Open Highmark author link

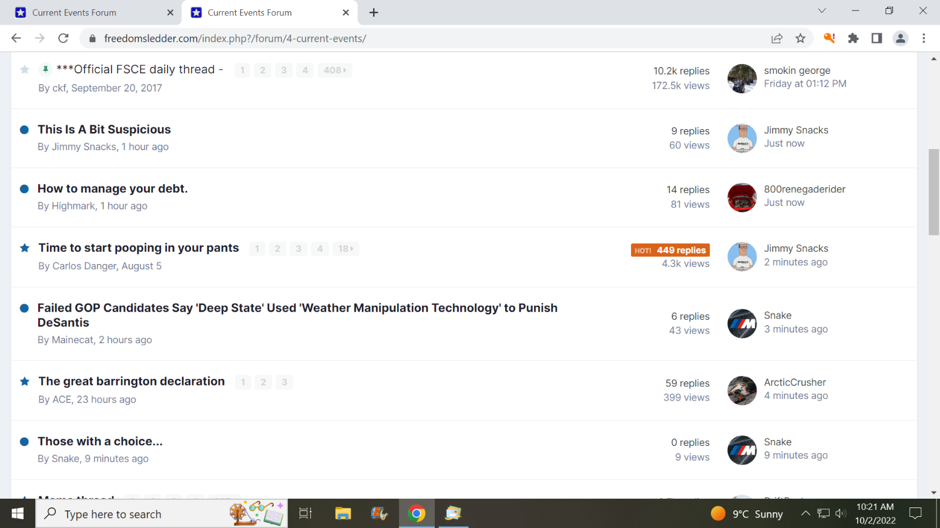pyautogui.click(x=73, y=206)
